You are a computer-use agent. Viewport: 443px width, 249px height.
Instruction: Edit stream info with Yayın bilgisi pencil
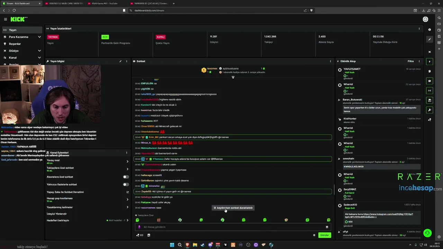click(120, 61)
